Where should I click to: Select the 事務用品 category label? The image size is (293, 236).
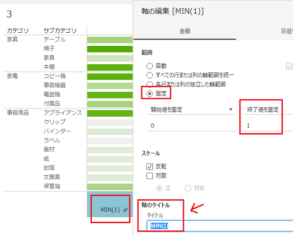click(18, 113)
